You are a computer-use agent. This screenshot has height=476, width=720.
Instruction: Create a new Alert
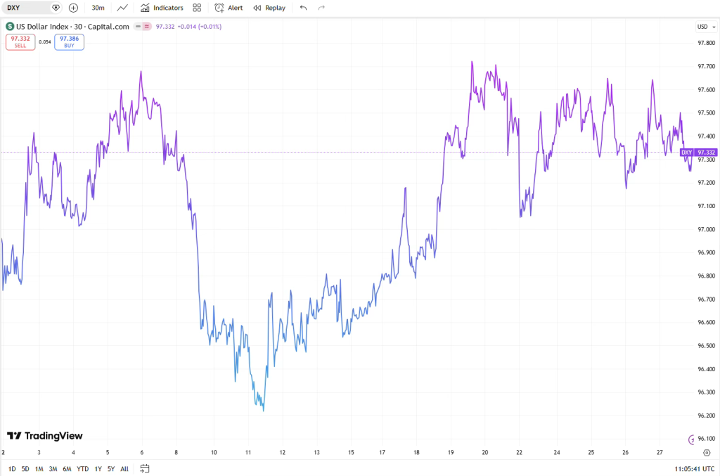(229, 8)
